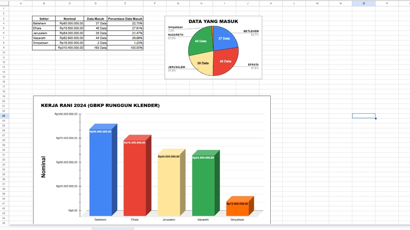Click the blue Betlehem bar in chart
Viewport: 410px width, 230px height.
point(101,170)
